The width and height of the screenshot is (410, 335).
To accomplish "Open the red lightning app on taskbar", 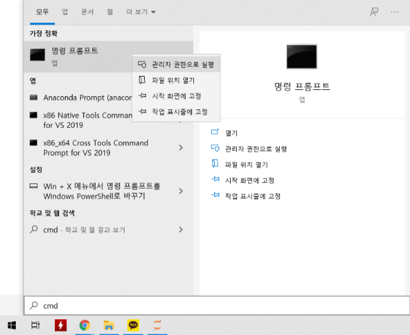I will 61,326.
